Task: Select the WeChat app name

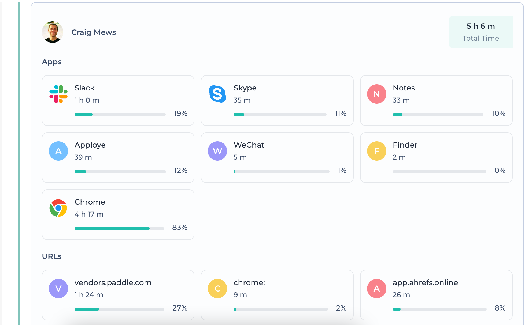Action: pos(249,145)
